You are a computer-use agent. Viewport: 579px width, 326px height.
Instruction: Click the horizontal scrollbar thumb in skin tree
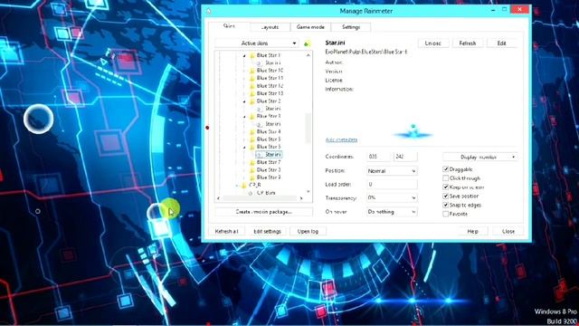tap(261, 199)
